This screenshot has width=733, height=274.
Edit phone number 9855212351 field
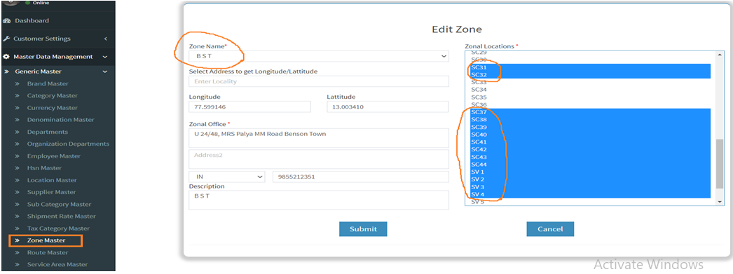360,177
